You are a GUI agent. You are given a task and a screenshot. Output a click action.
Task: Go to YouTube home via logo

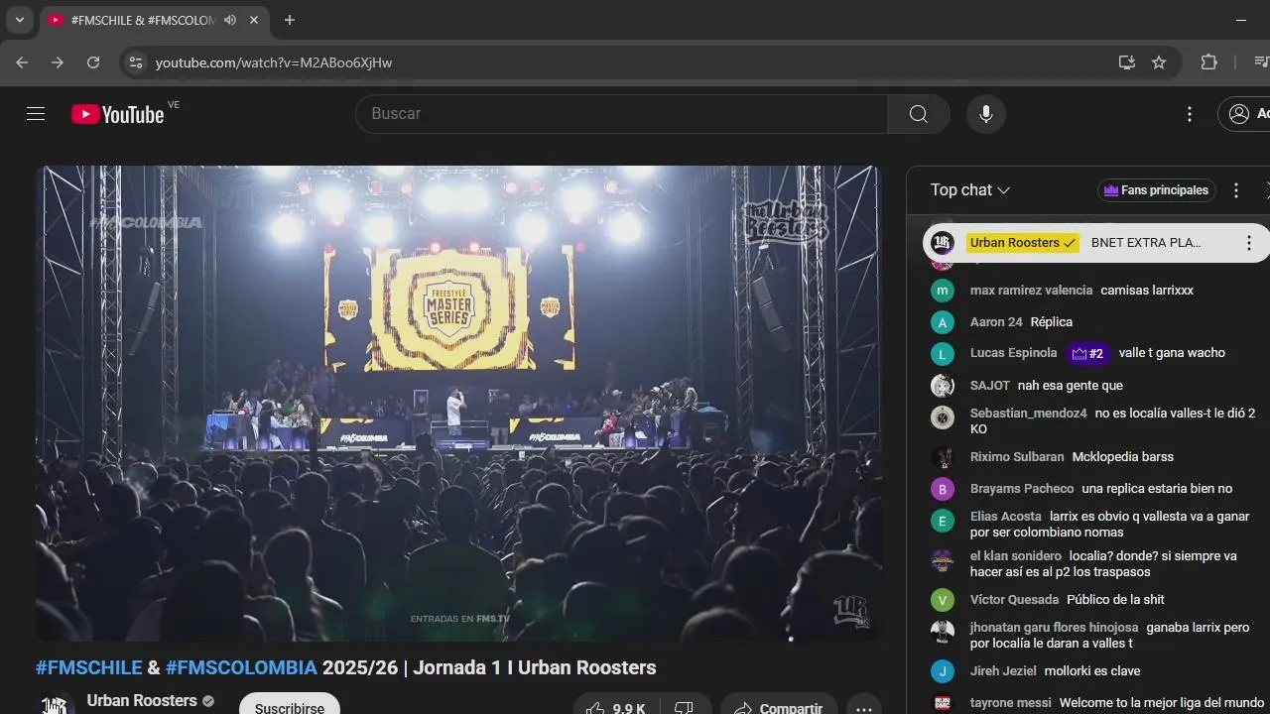point(117,114)
